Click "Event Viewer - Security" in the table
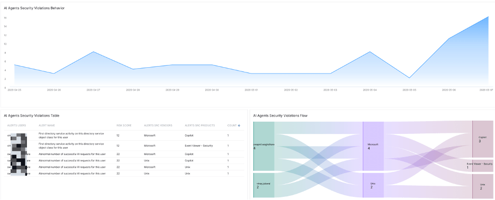Screen dimensions: 495x200 (199, 146)
